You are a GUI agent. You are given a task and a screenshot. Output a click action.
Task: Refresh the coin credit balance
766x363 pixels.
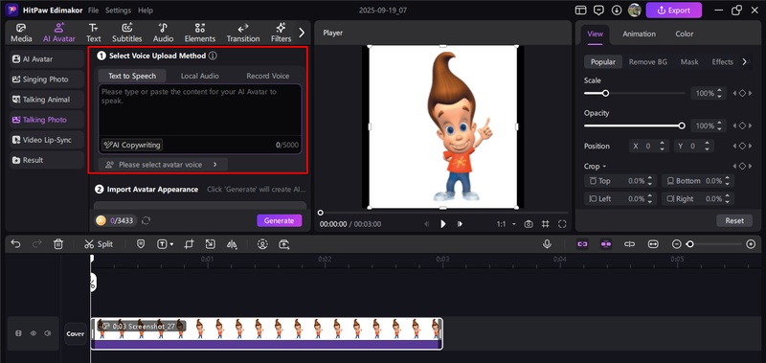click(146, 221)
